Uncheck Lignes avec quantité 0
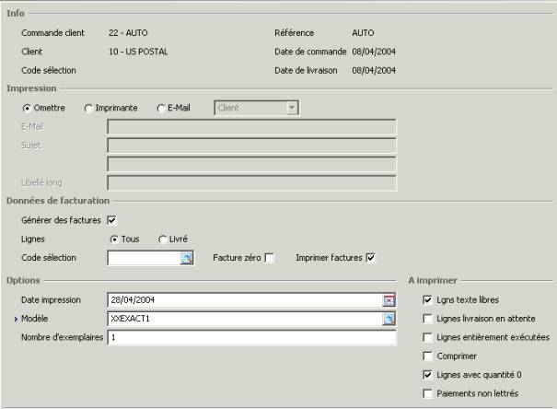The image size is (557, 409). coord(427,375)
